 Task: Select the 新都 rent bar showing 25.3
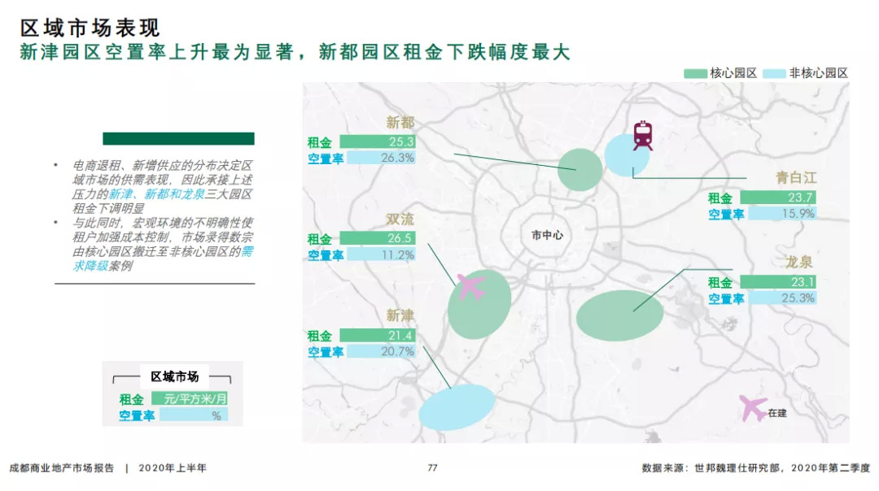click(378, 141)
